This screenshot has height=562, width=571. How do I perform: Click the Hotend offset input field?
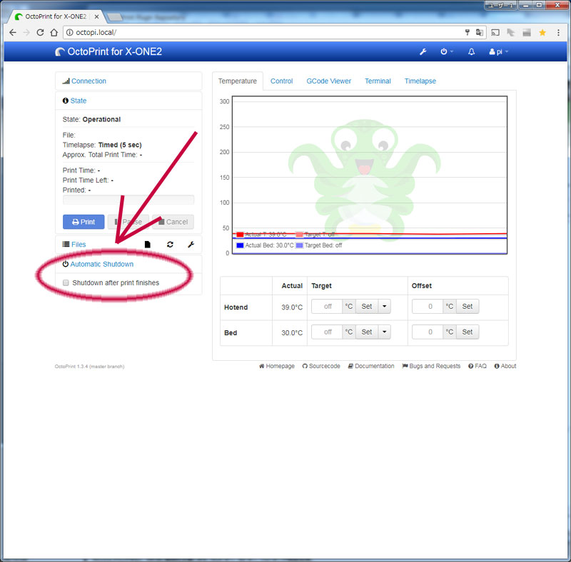(x=428, y=307)
